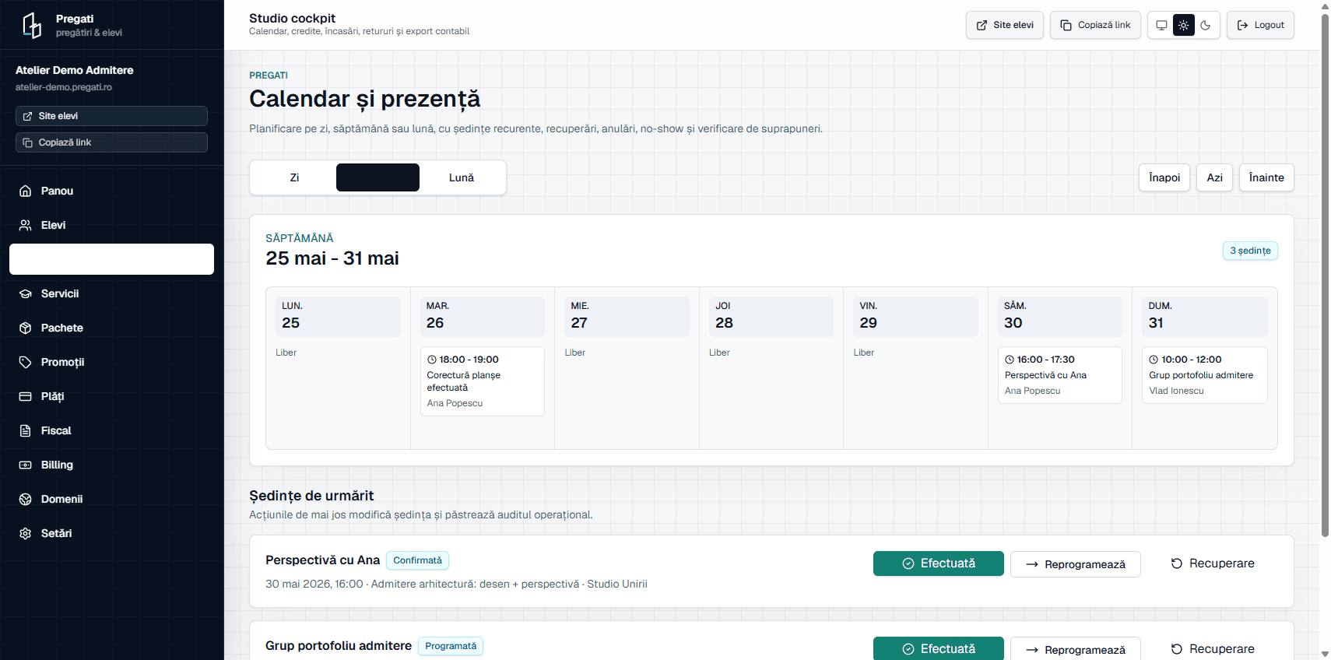Click the clock icon at 16:00 - 17:30
This screenshot has height=660, width=1331.
1010,360
